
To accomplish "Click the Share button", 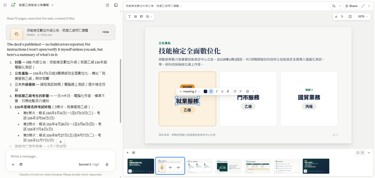I will pyautogui.click(x=352, y=6).
